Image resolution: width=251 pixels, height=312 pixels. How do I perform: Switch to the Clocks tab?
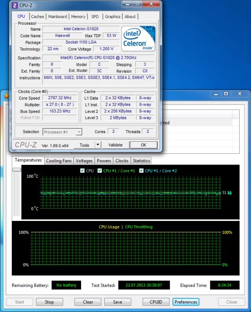122,161
